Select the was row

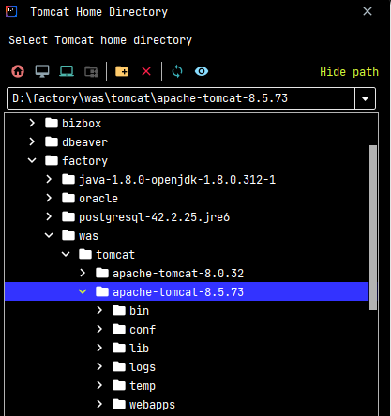point(187,235)
